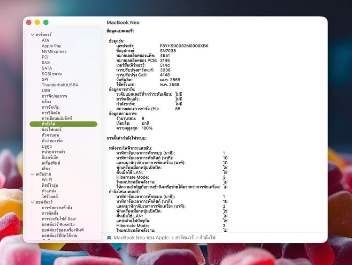Select SCSI ขนาน in the sidebar
The width and height of the screenshot is (352, 265).
pyautogui.click(x=52, y=74)
